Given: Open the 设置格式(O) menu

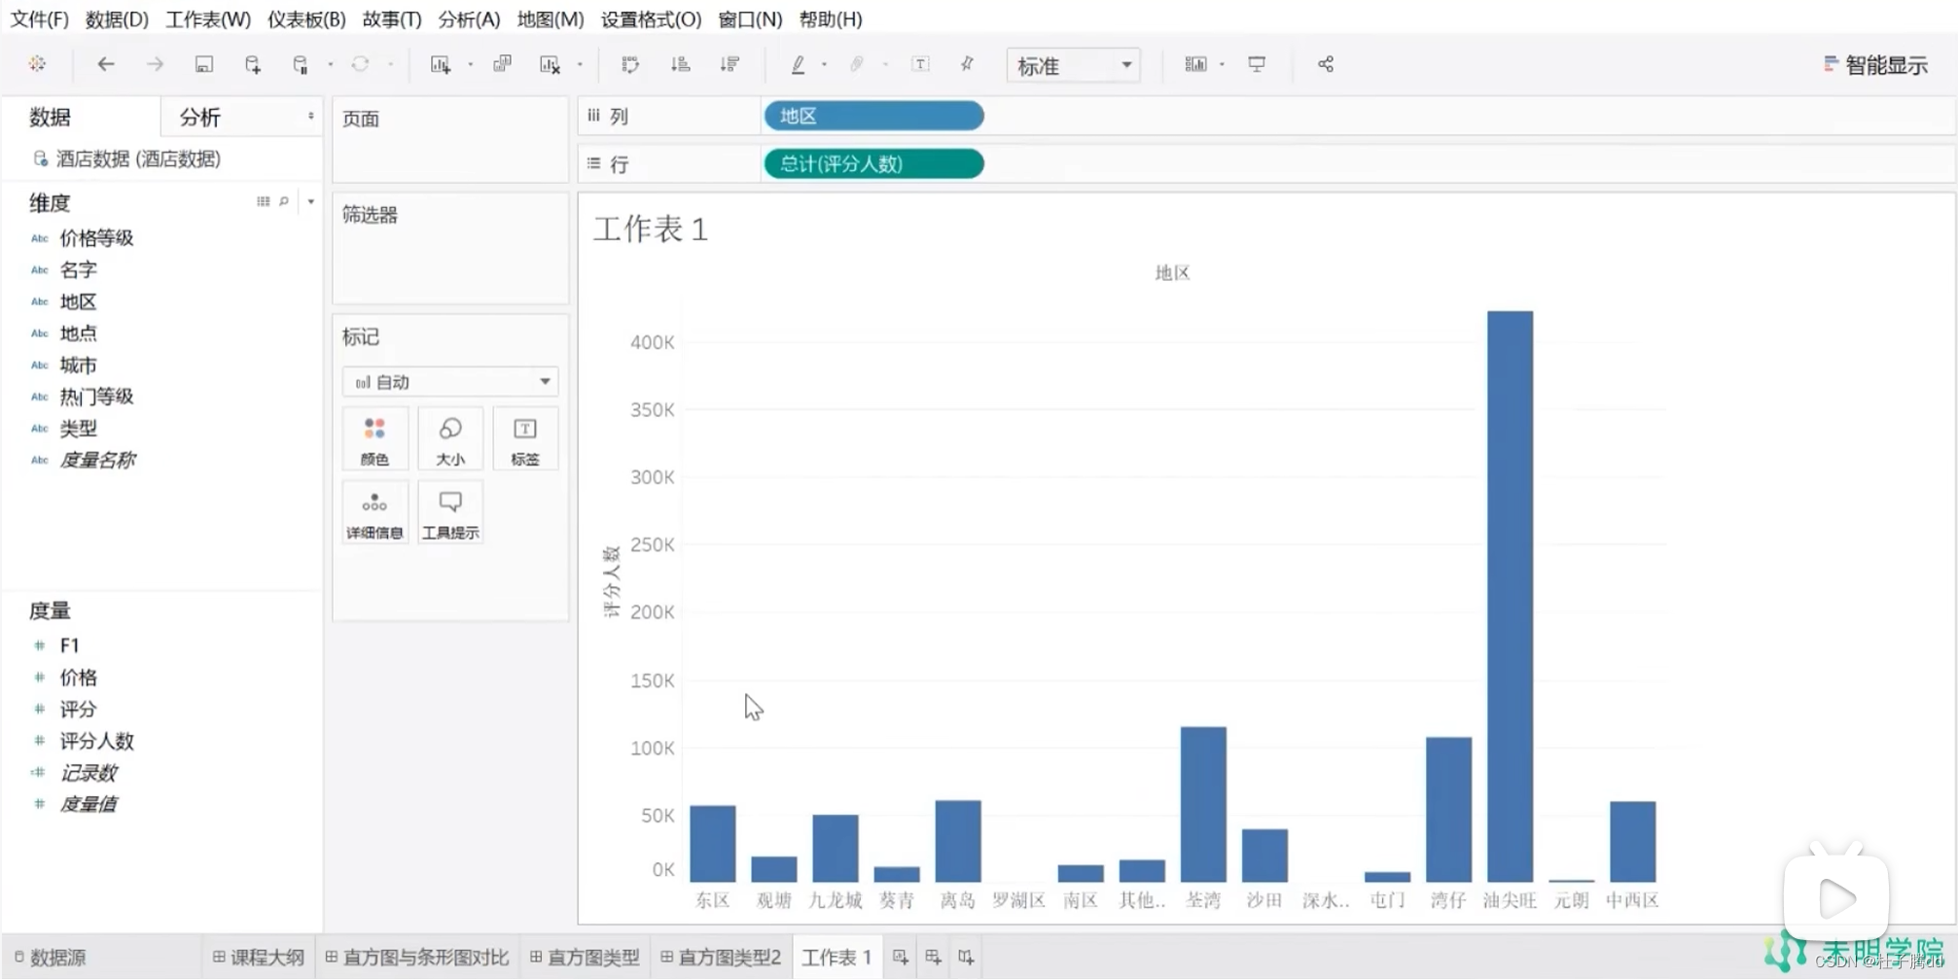Looking at the screenshot, I should click(x=651, y=18).
